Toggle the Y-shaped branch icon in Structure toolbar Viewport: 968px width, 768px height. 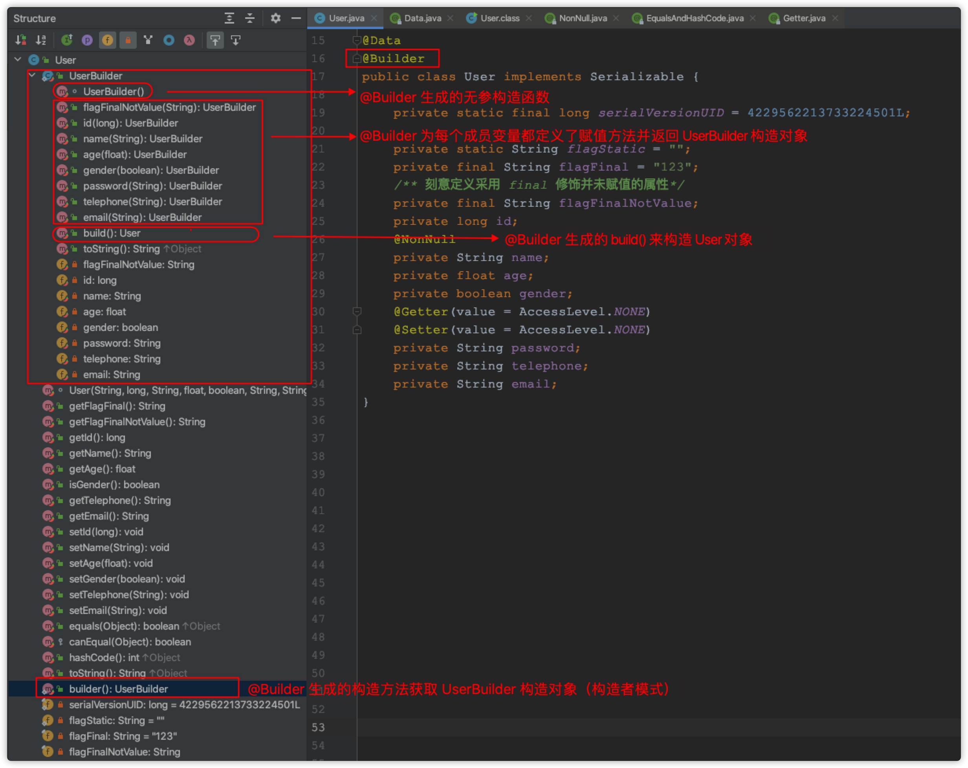coord(148,40)
